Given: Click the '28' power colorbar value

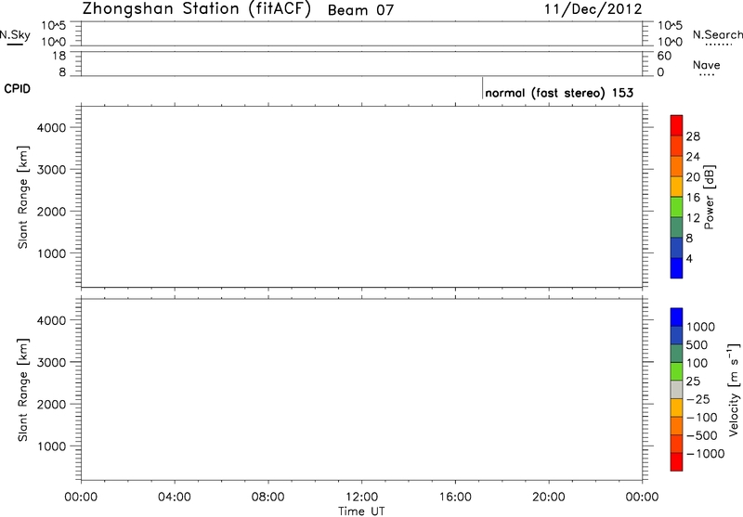Looking at the screenshot, I should [x=693, y=136].
